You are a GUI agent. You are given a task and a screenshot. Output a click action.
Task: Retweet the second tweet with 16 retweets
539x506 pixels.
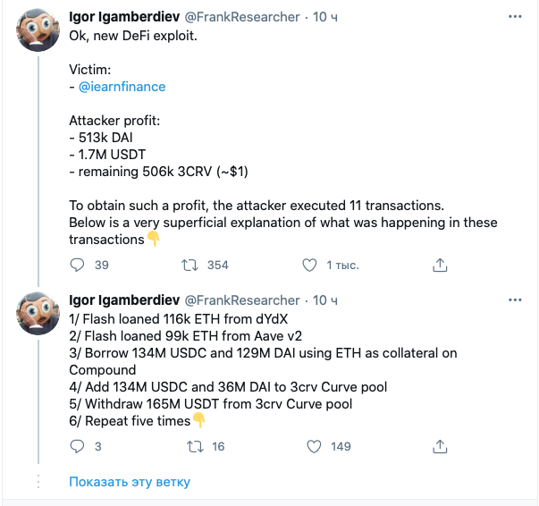pyautogui.click(x=190, y=446)
